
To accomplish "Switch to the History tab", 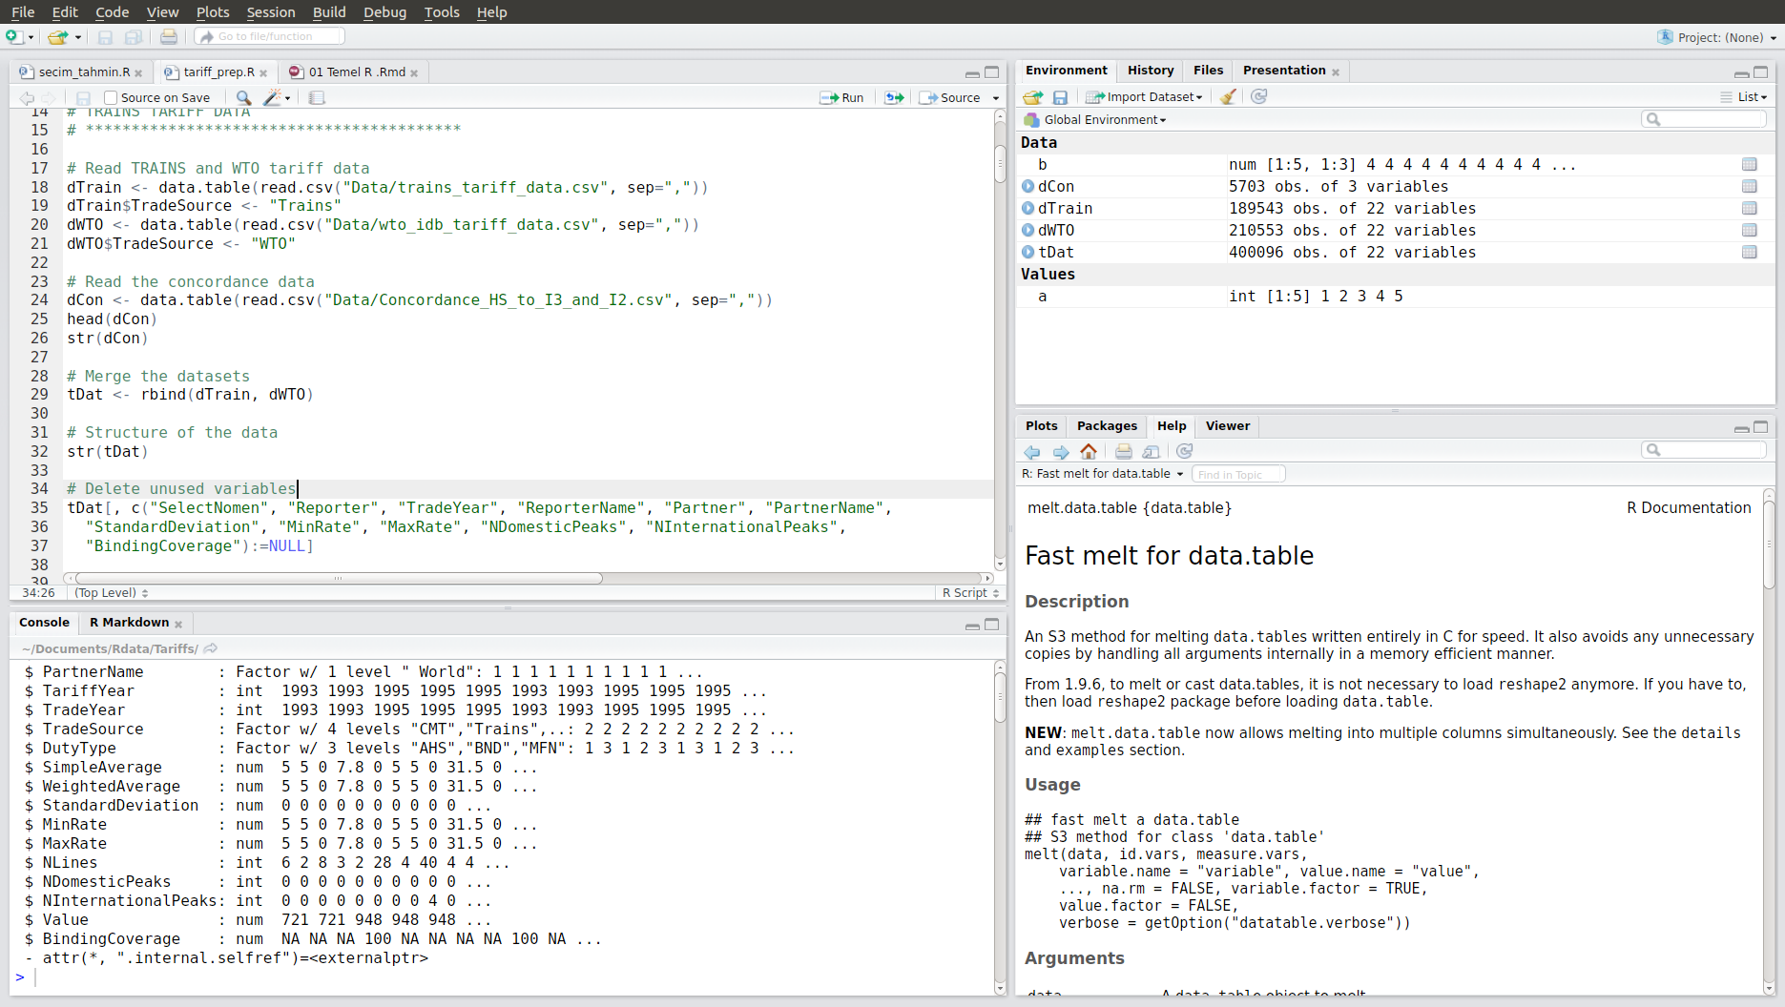I will pyautogui.click(x=1151, y=71).
